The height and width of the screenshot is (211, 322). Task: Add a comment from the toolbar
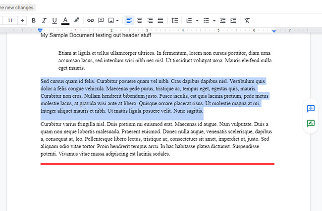(101, 20)
